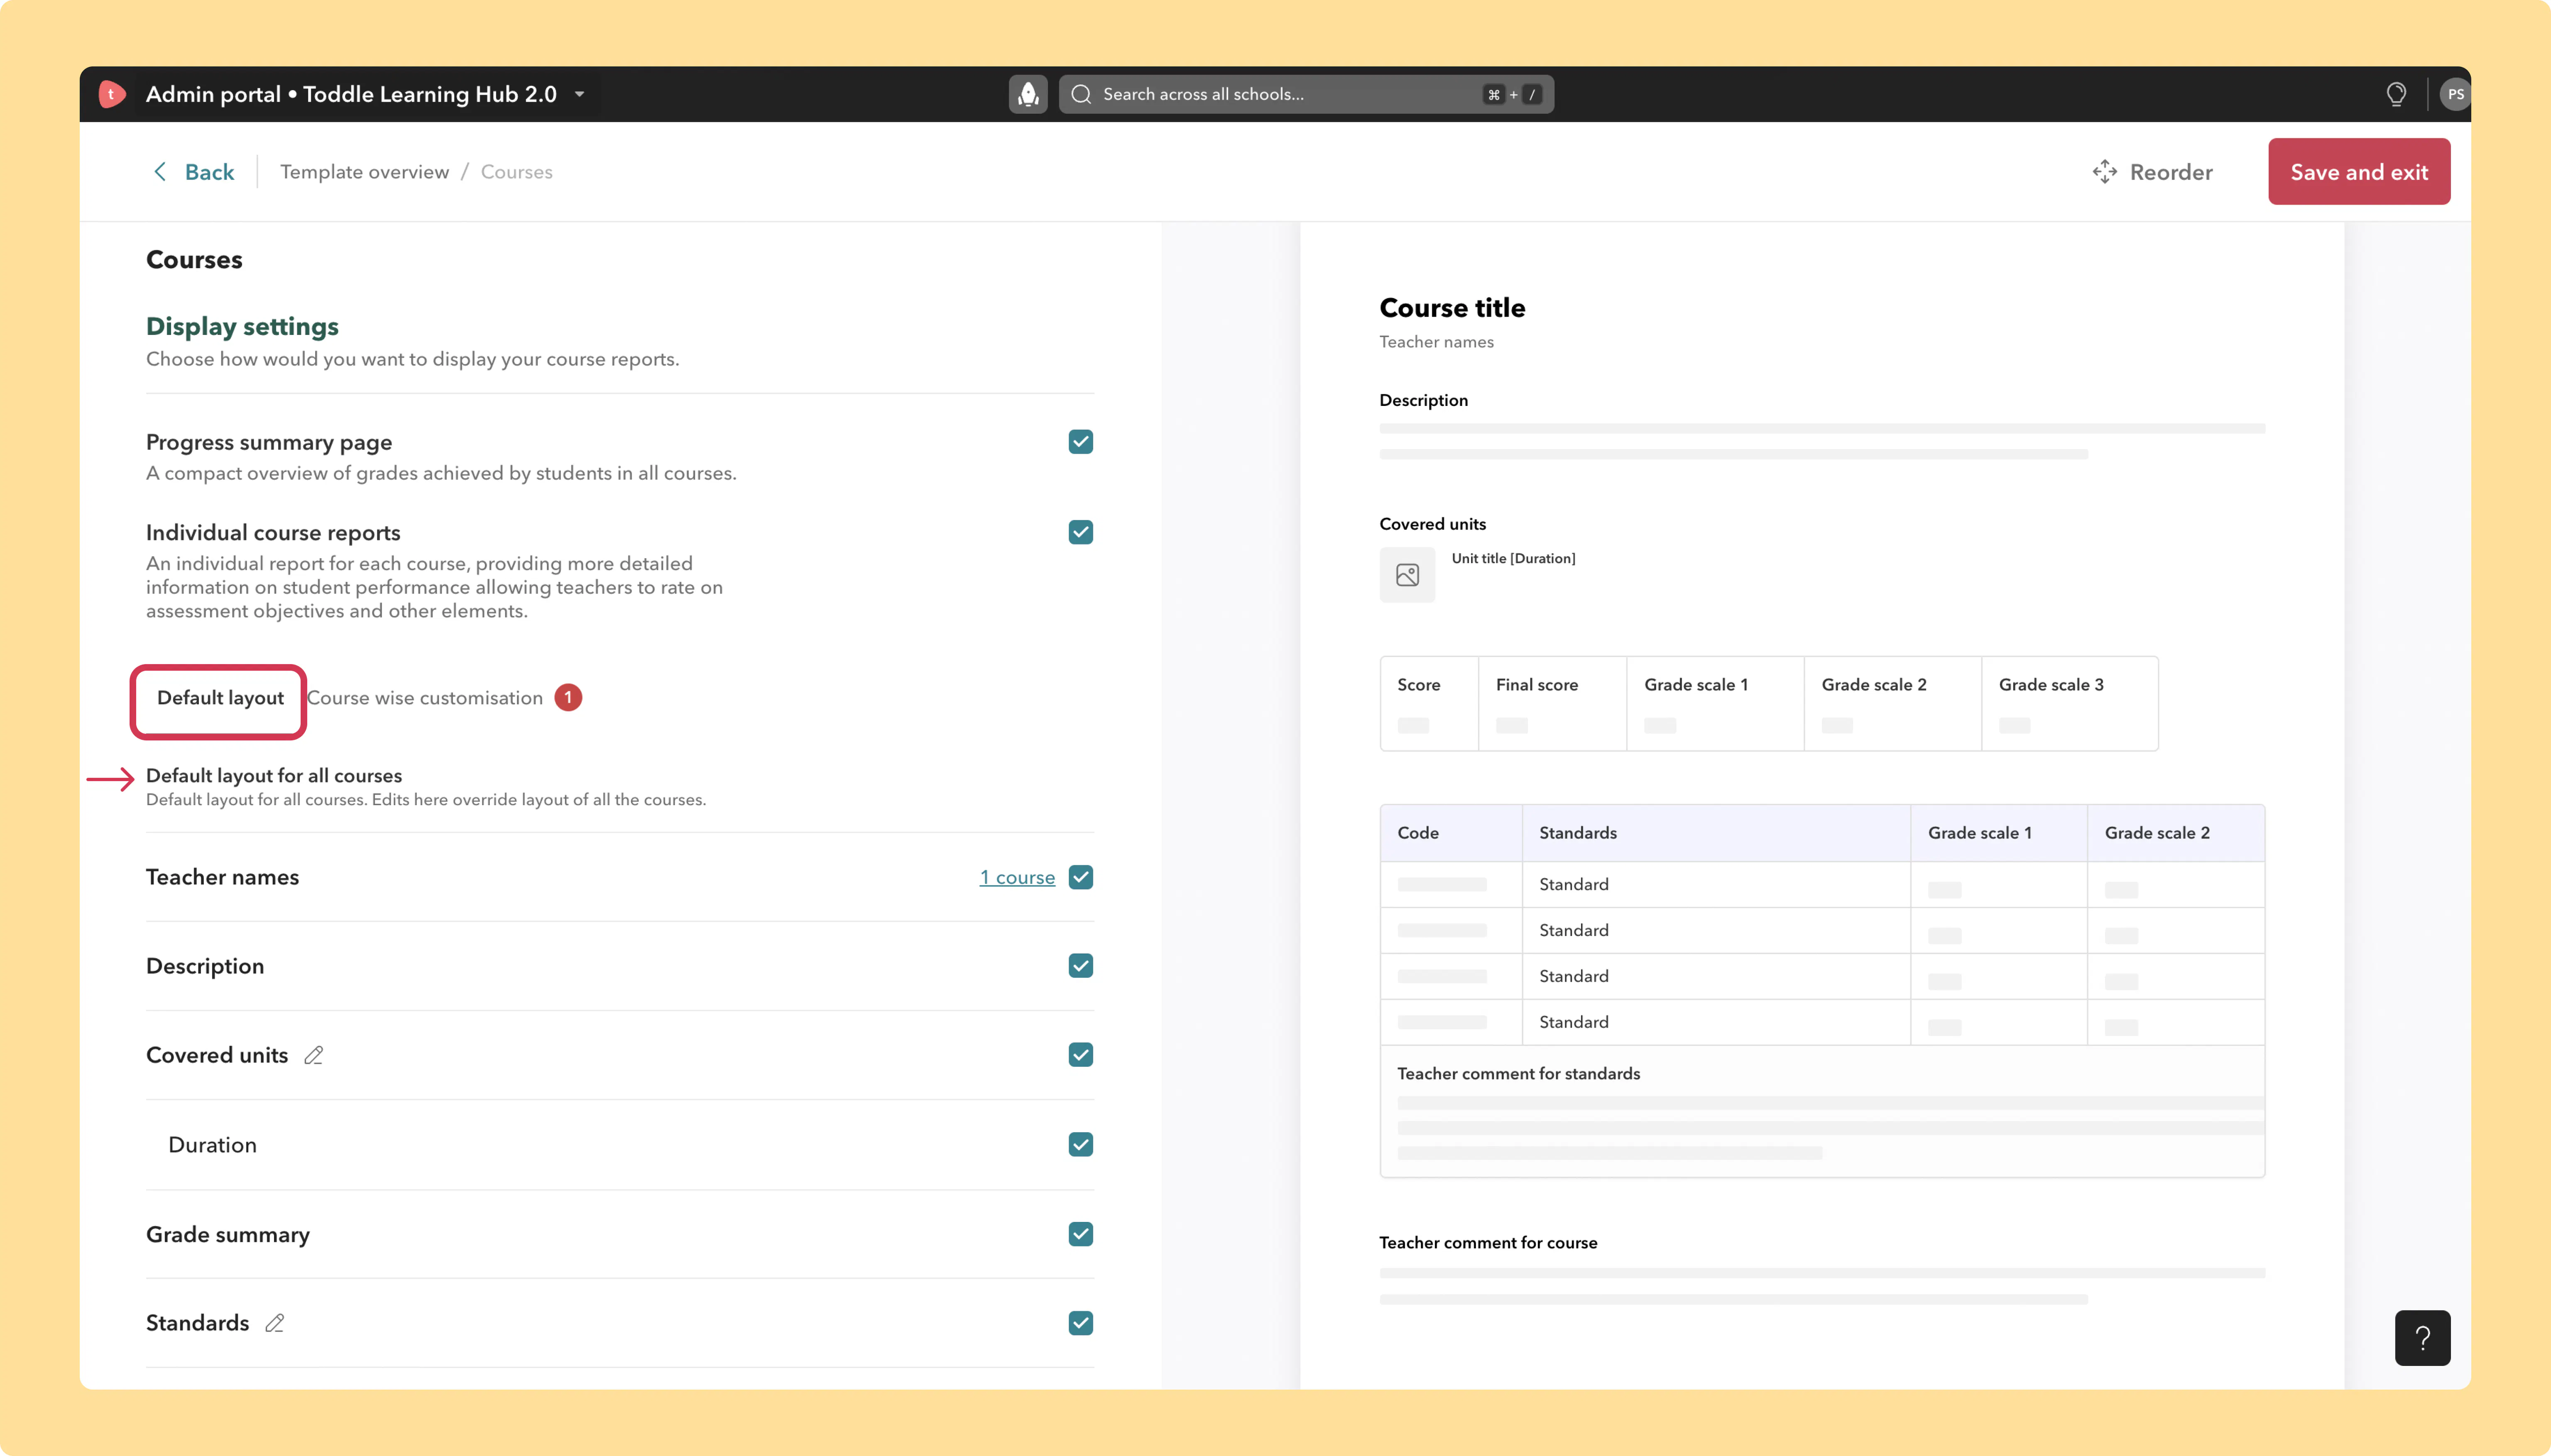Toggle Progress summary page checkbox

pos(1080,442)
